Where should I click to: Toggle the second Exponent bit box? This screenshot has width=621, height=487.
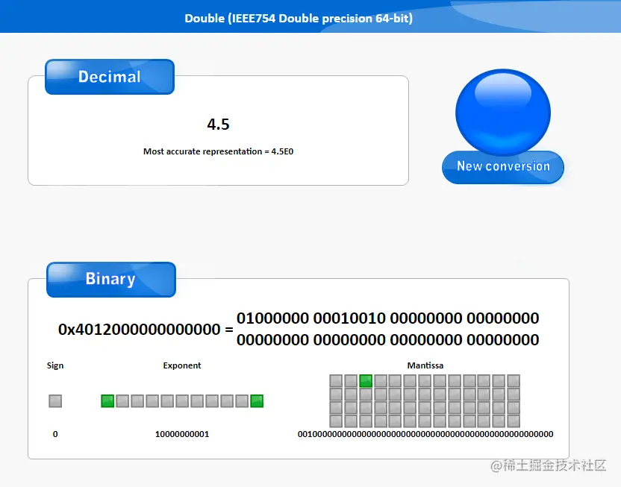click(x=122, y=401)
